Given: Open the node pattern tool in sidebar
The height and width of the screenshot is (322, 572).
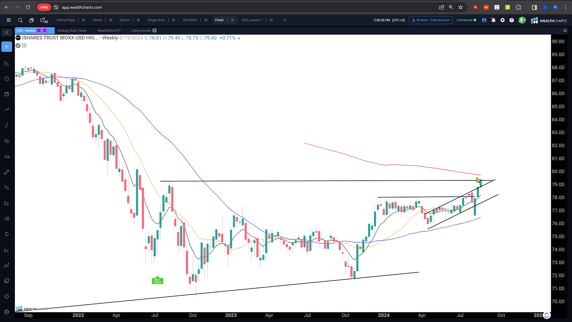Looking at the screenshot, I should [x=7, y=265].
